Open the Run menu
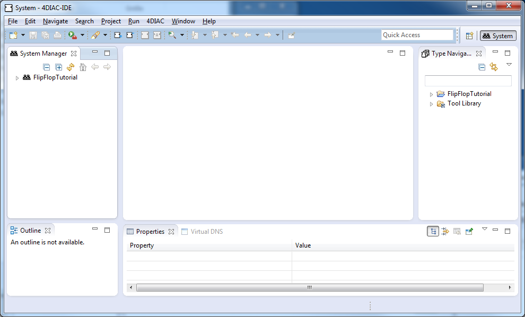This screenshot has height=317, width=525. [x=134, y=21]
